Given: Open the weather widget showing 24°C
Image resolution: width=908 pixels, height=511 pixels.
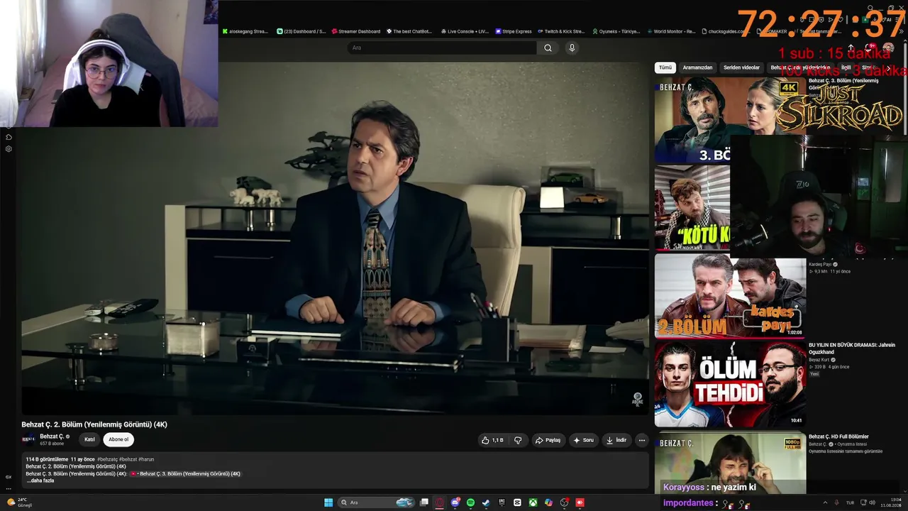Looking at the screenshot, I should pos(20,502).
